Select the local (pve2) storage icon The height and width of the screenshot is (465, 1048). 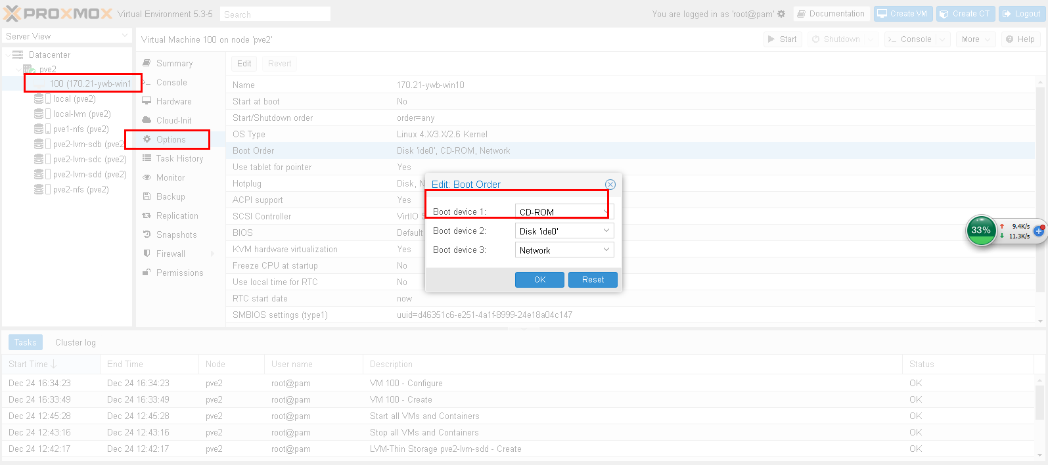click(43, 99)
